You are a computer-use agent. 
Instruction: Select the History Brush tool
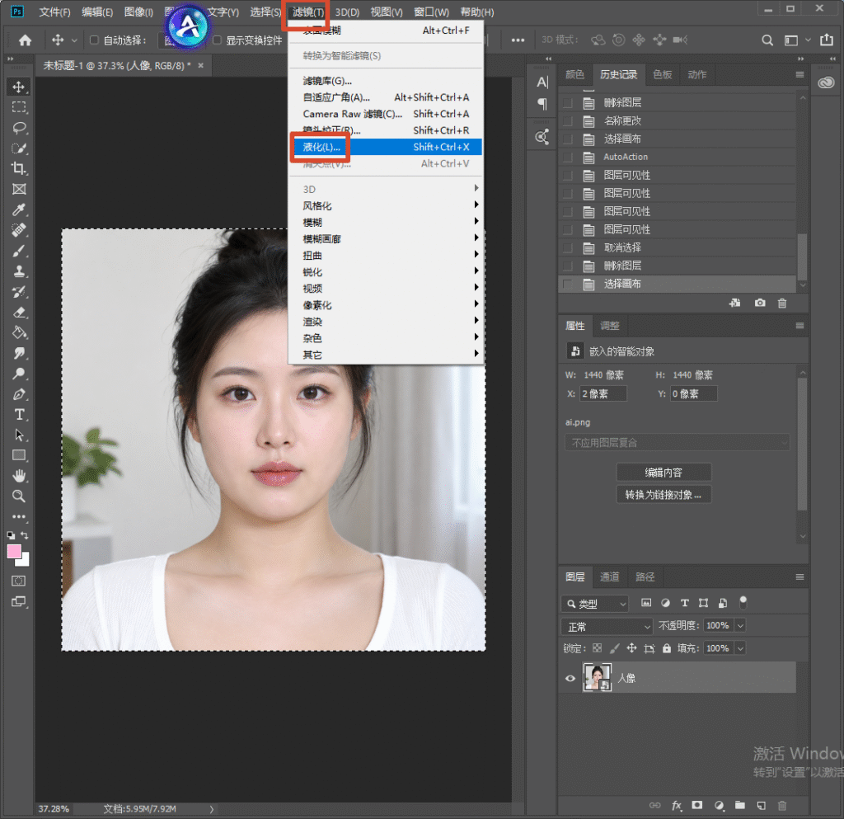click(x=19, y=292)
